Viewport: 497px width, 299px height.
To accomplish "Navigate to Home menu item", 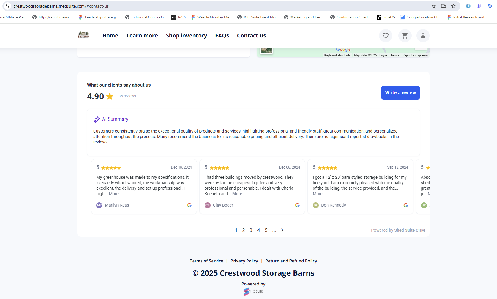I will pos(110,36).
